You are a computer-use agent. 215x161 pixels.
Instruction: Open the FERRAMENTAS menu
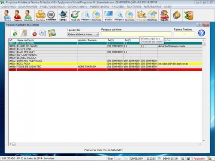point(153,7)
